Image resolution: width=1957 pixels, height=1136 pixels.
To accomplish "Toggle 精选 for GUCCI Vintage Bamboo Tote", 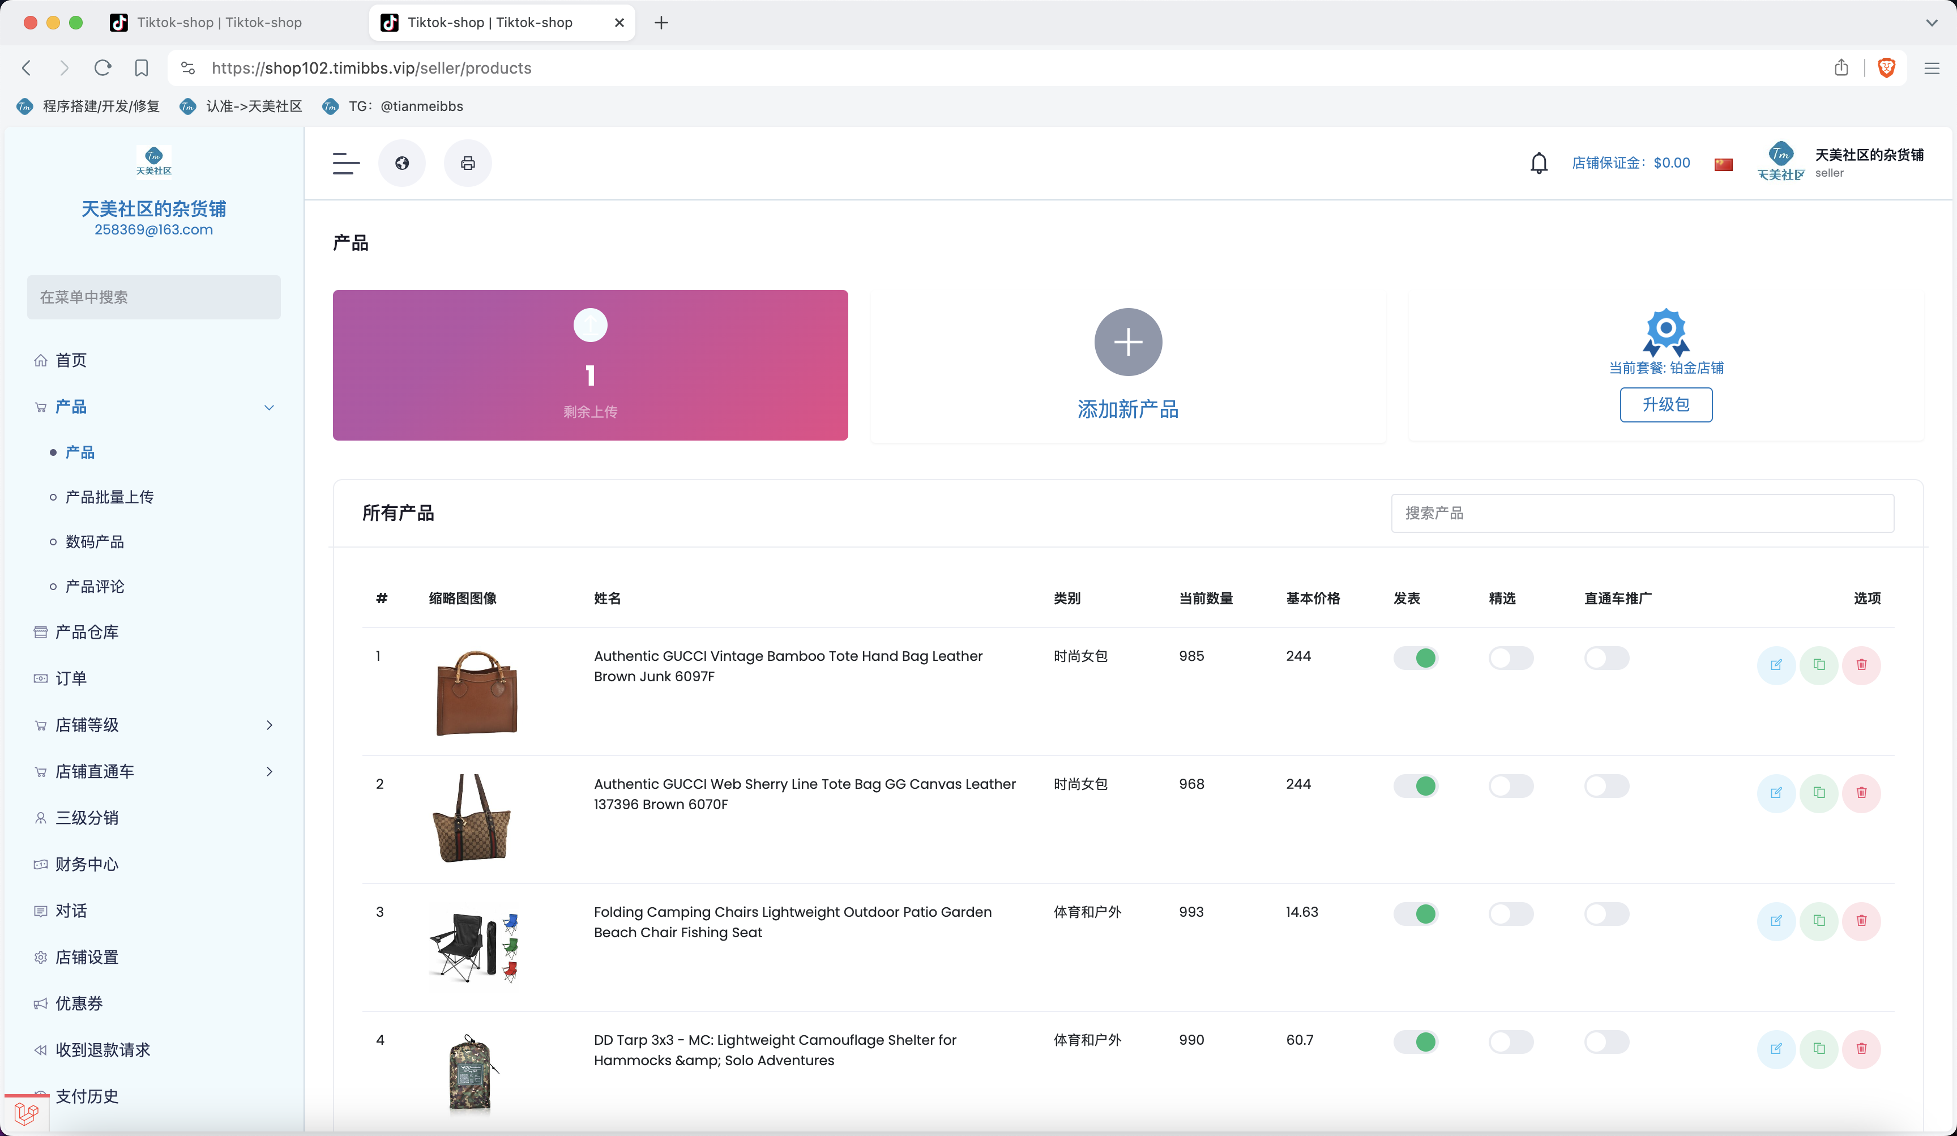I will (1511, 659).
